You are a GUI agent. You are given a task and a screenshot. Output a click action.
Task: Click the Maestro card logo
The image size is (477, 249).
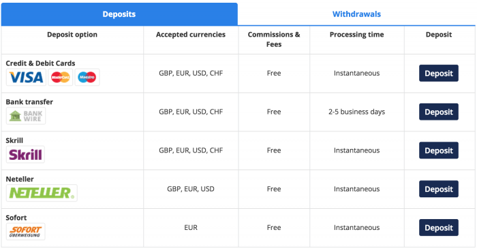click(x=87, y=77)
